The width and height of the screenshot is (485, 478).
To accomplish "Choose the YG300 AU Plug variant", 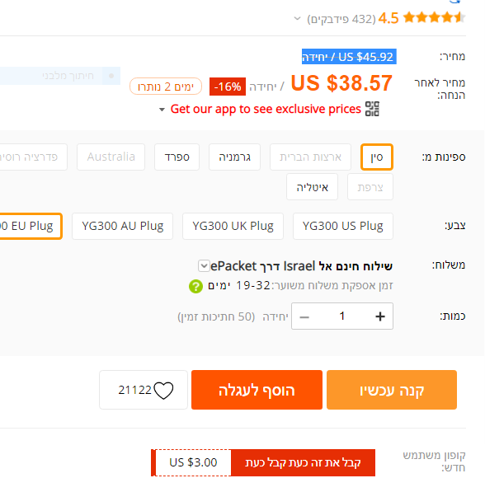I will click(122, 226).
